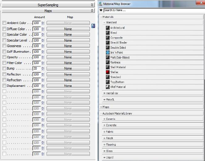The width and height of the screenshot is (205, 161).
Task: Enable the Diffuse Color map checkbox
Action: coord(4,29)
